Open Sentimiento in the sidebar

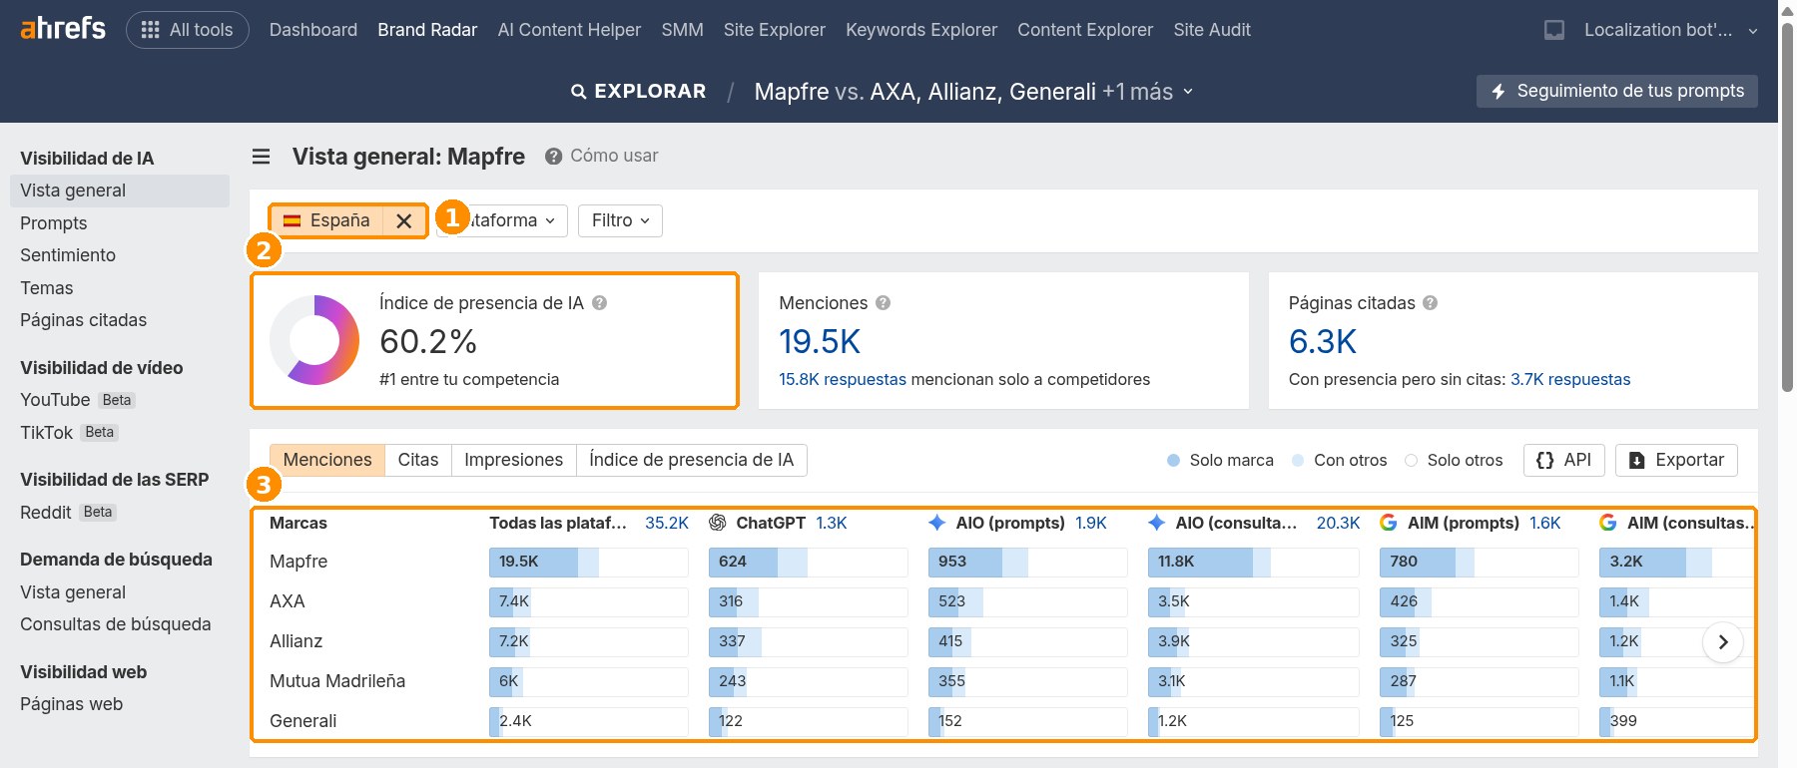(68, 255)
